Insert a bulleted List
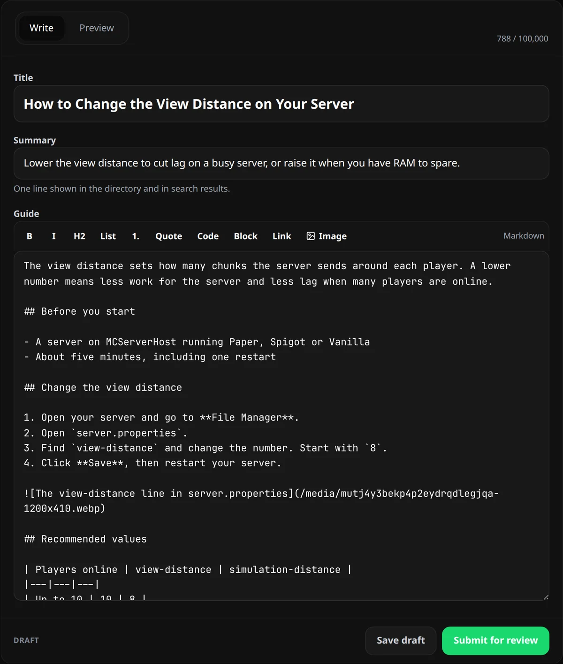Screen dimensions: 563x664 [x=108, y=236]
